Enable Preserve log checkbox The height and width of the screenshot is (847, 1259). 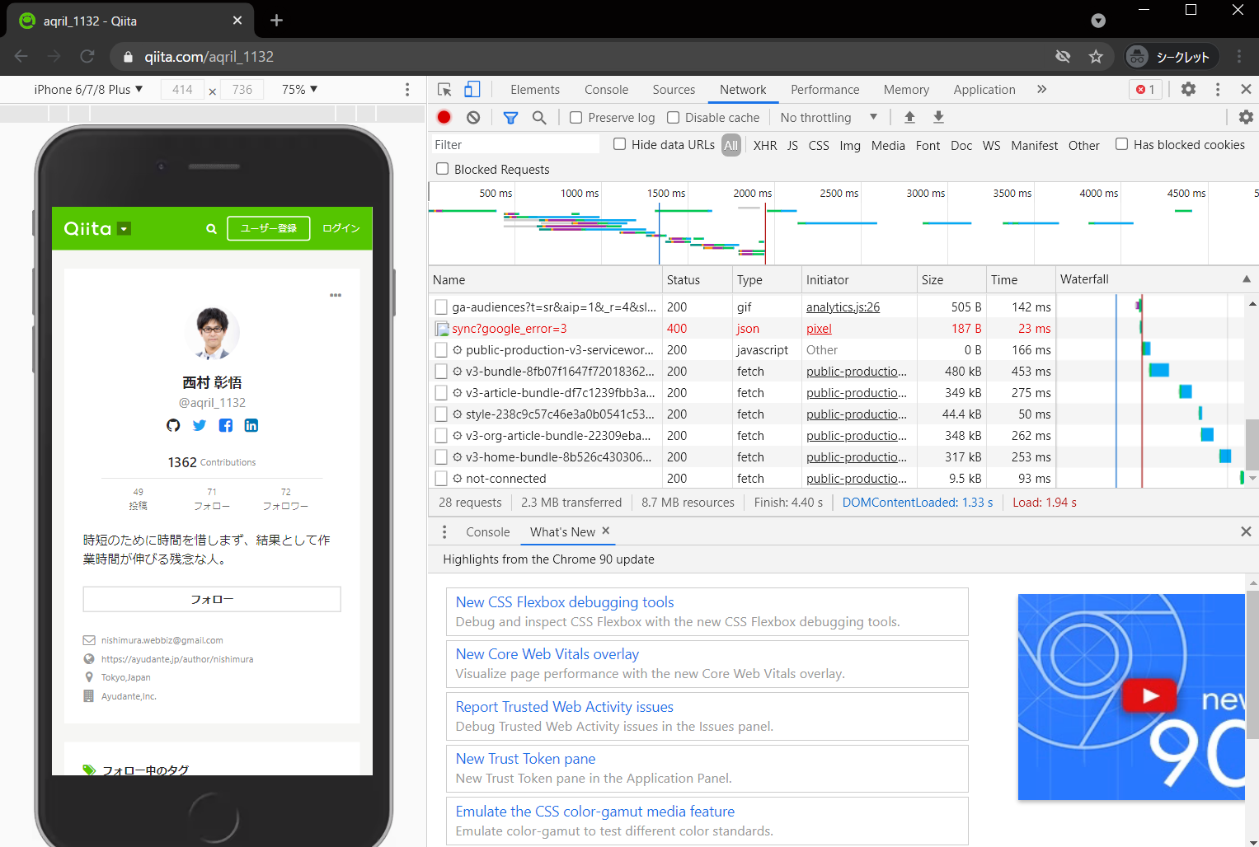point(576,118)
